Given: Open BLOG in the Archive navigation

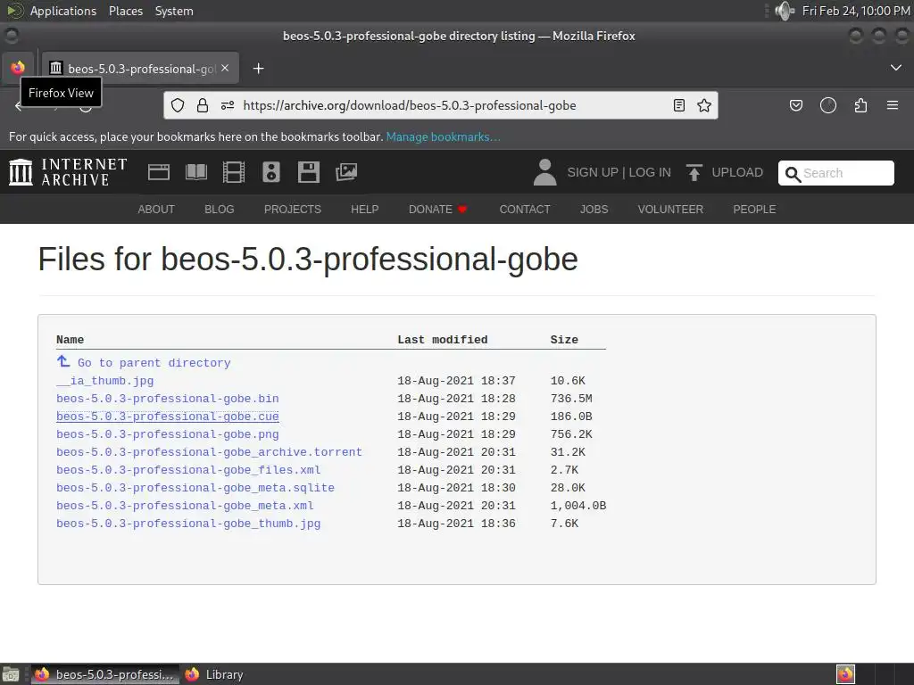Looking at the screenshot, I should pyautogui.click(x=220, y=209).
